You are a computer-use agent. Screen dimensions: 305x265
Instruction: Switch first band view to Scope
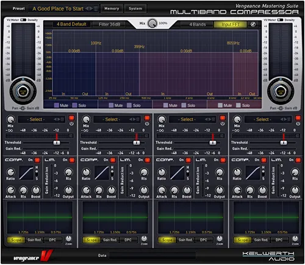pyautogui.click(x=16, y=240)
